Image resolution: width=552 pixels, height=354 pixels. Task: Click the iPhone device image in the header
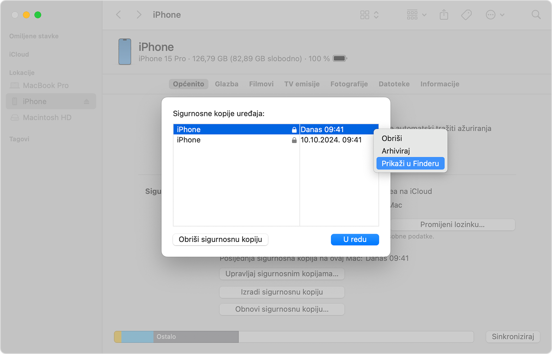tap(125, 52)
